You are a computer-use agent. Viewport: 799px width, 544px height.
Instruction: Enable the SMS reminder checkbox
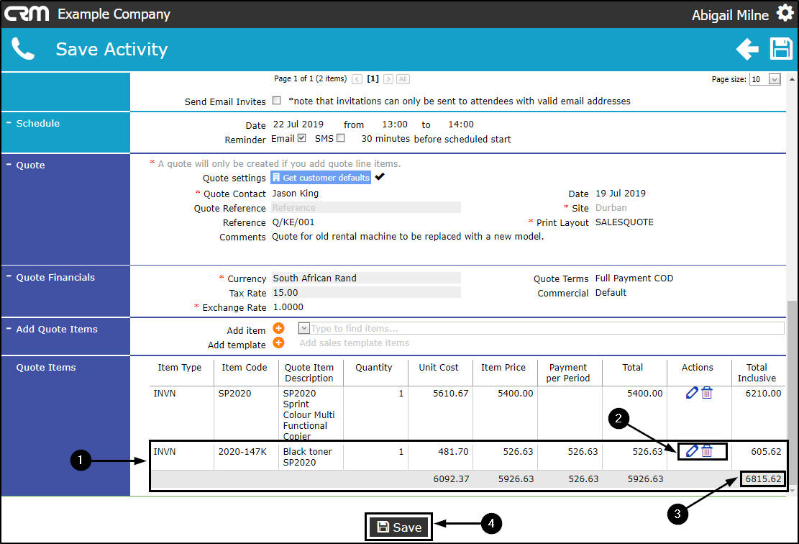(341, 138)
